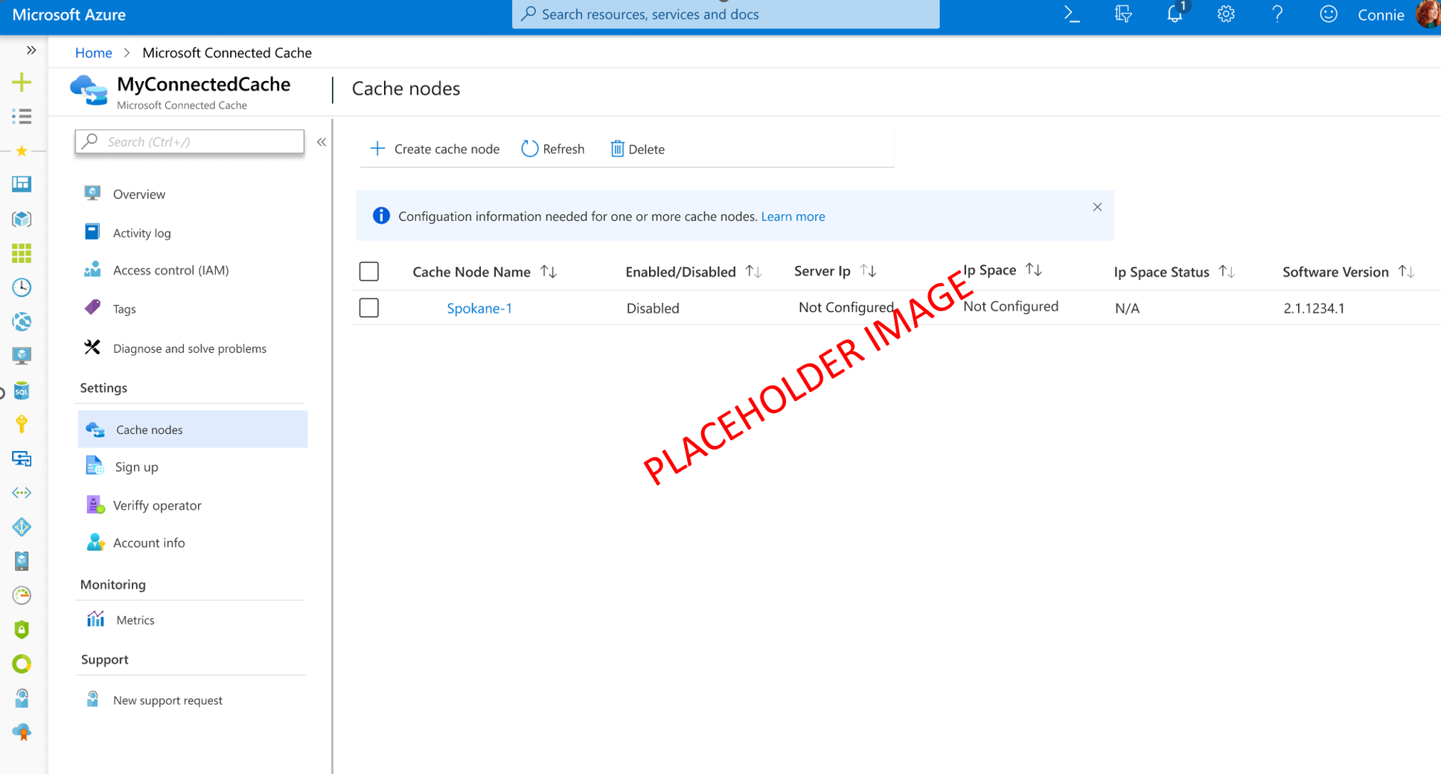Click the Software Version column header
The image size is (1441, 774).
(1335, 272)
